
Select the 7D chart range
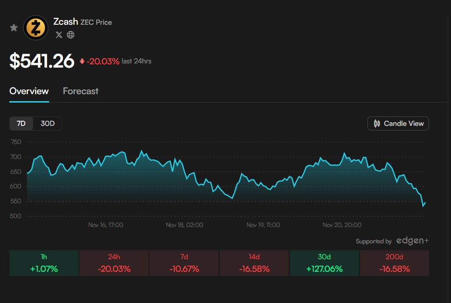click(21, 124)
